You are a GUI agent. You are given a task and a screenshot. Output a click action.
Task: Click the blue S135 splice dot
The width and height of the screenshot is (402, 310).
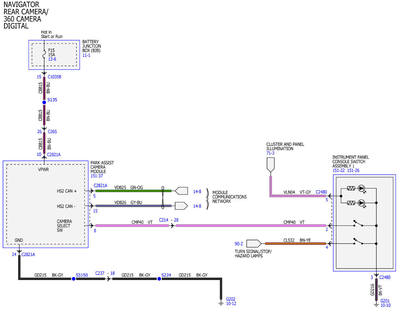tap(44, 102)
